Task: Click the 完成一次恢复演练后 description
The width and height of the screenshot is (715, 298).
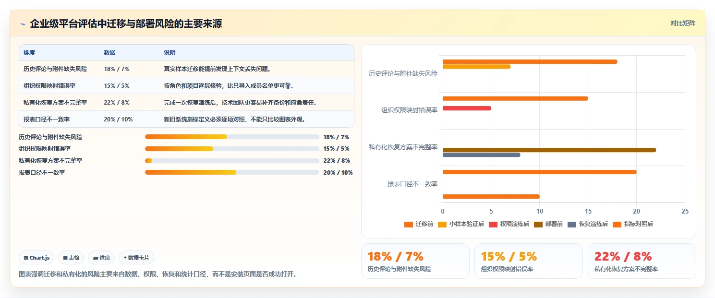Action: click(x=240, y=103)
